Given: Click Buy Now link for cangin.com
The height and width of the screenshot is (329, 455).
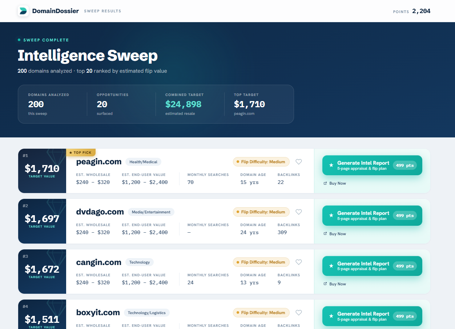Looking at the screenshot, I should pyautogui.click(x=335, y=284).
